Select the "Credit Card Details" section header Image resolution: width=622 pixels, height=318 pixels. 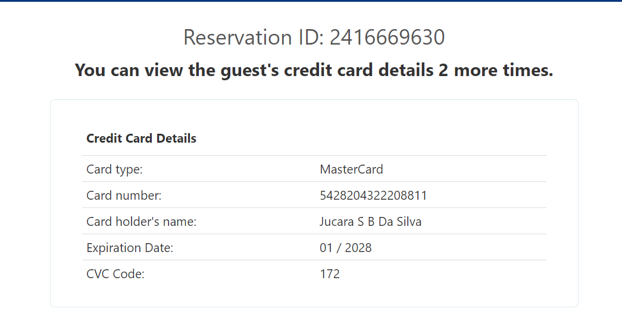141,138
